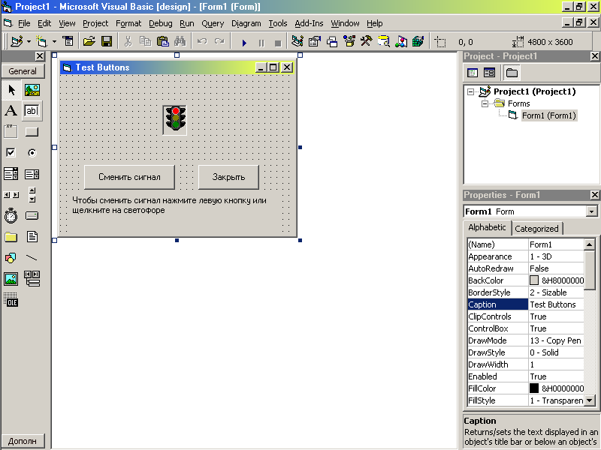Open the Form1 object dropdown in Properties

(x=591, y=211)
